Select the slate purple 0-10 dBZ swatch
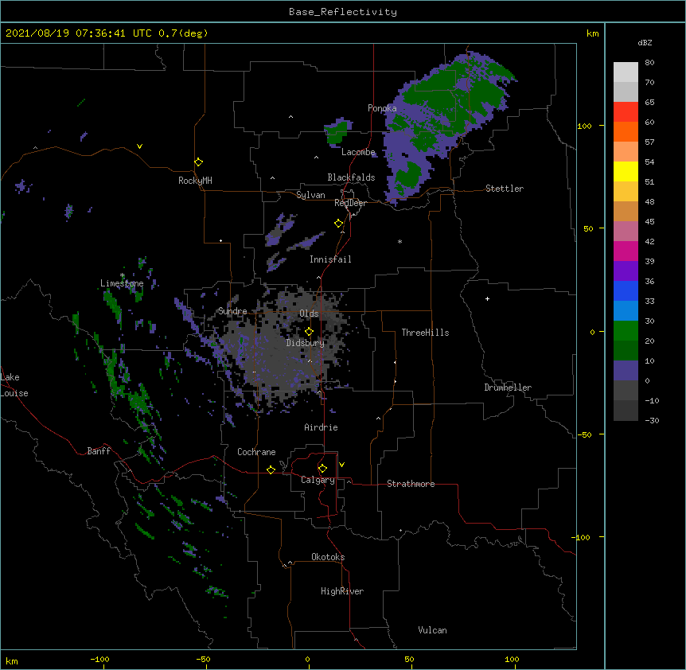 626,371
